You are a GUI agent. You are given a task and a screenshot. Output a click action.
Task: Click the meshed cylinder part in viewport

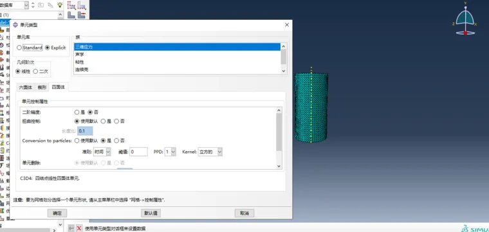coord(311,107)
